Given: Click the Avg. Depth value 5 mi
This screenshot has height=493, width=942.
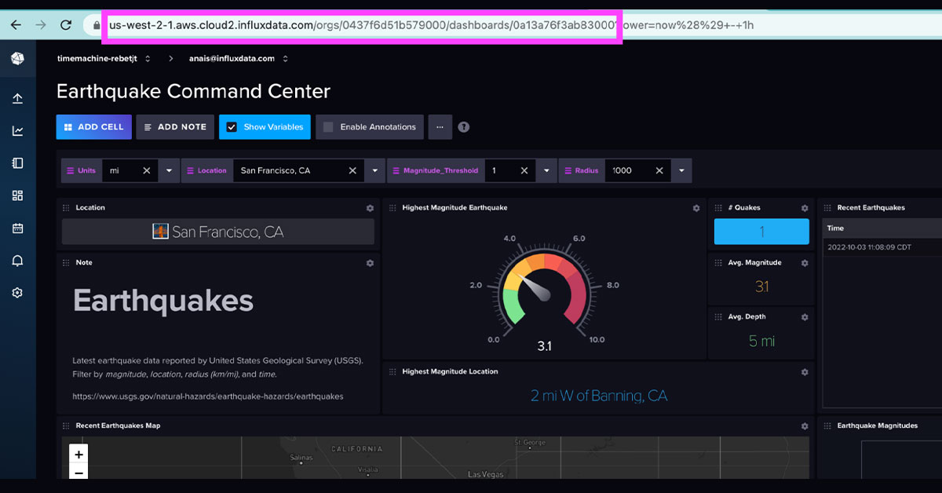Looking at the screenshot, I should pyautogui.click(x=761, y=341).
